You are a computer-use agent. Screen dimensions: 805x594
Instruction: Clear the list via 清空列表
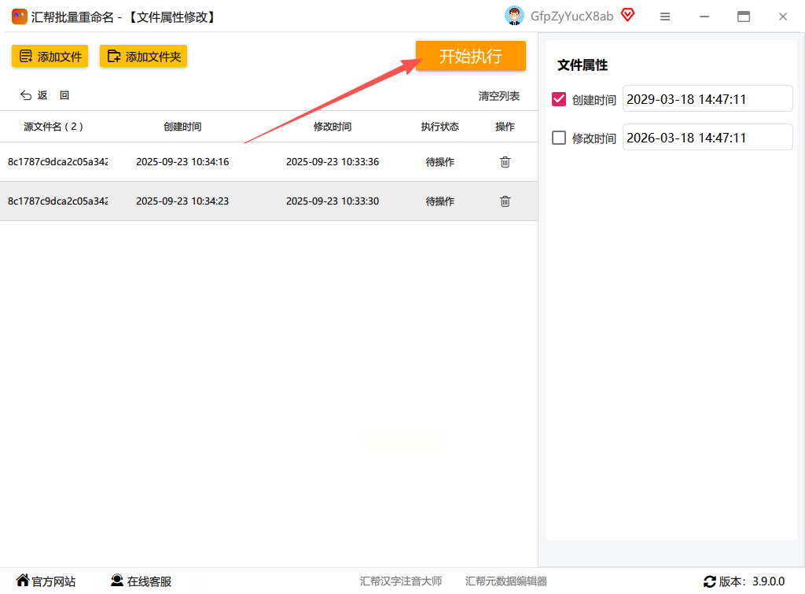pos(499,96)
